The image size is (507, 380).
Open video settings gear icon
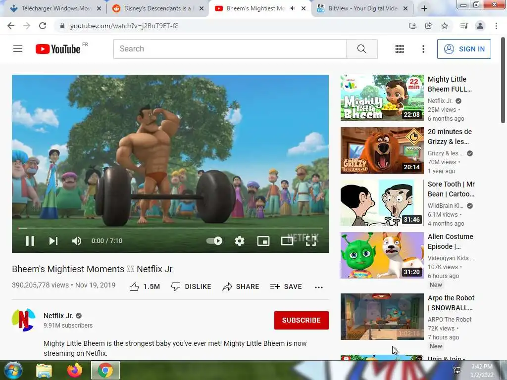tap(239, 241)
